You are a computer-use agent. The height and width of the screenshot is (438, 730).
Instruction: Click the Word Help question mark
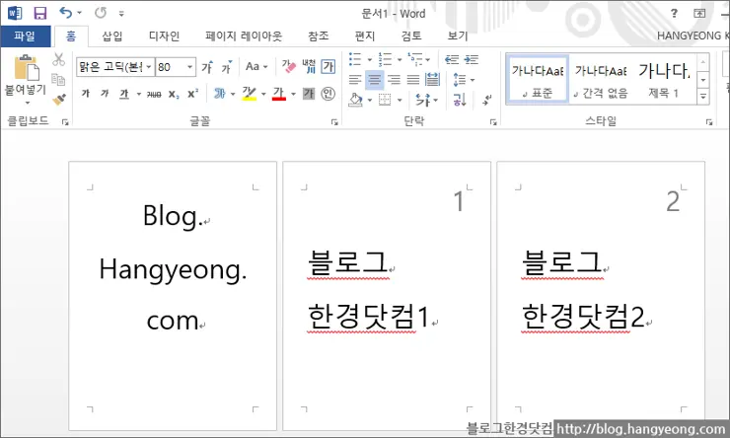[x=674, y=14]
